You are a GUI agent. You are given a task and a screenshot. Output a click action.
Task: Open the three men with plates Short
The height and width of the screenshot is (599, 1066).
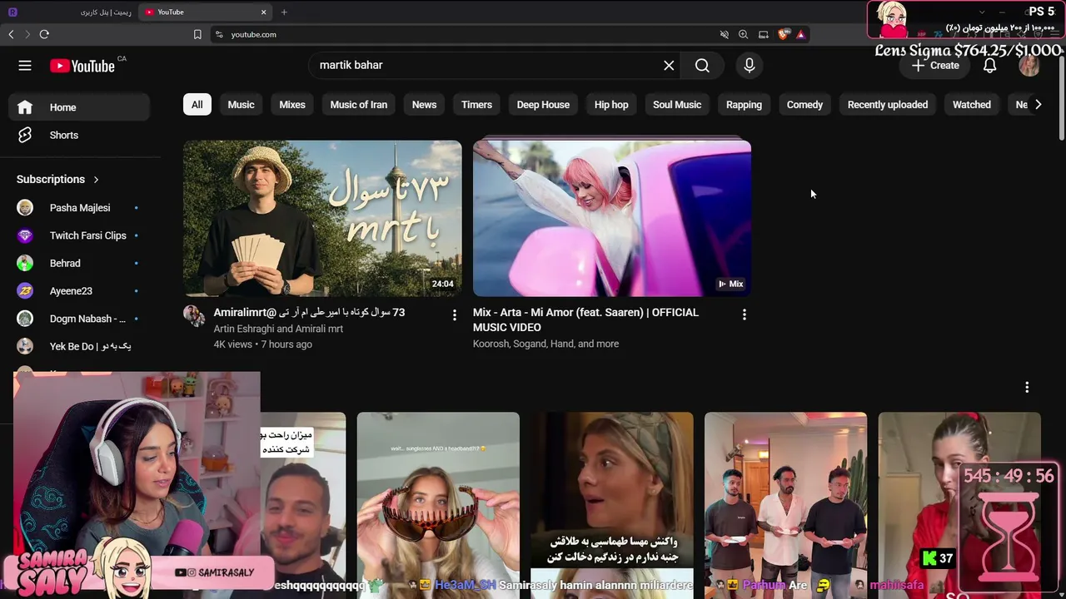[785, 505]
